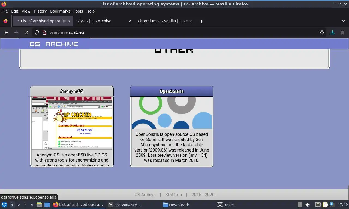Click the 17:49 panel clock
This screenshot has width=349, height=209.
343,205
